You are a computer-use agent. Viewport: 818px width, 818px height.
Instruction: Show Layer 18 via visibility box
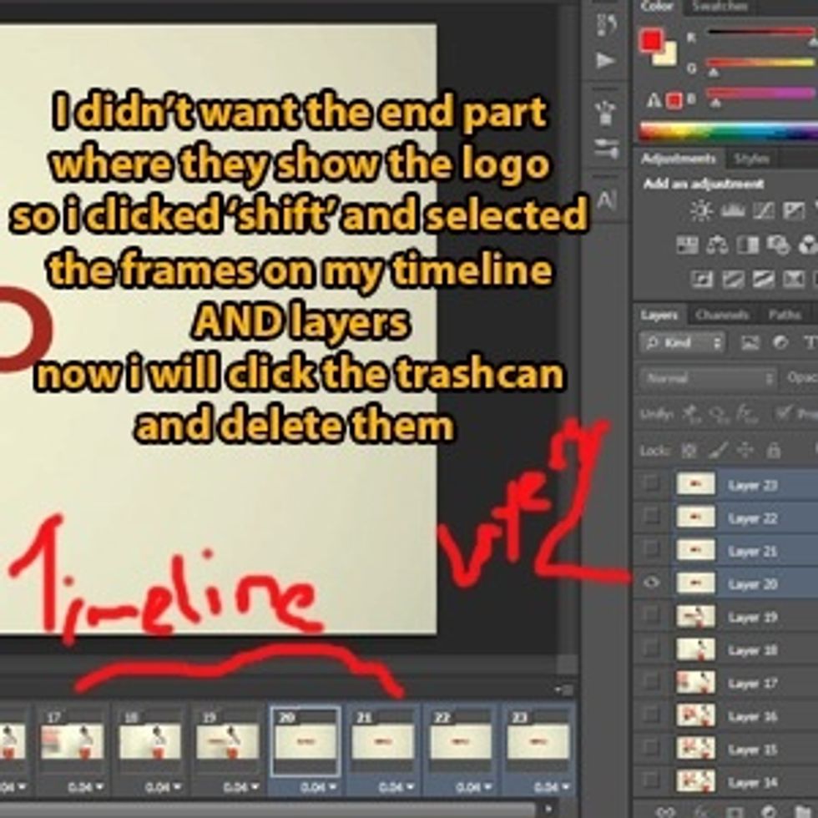(x=651, y=649)
